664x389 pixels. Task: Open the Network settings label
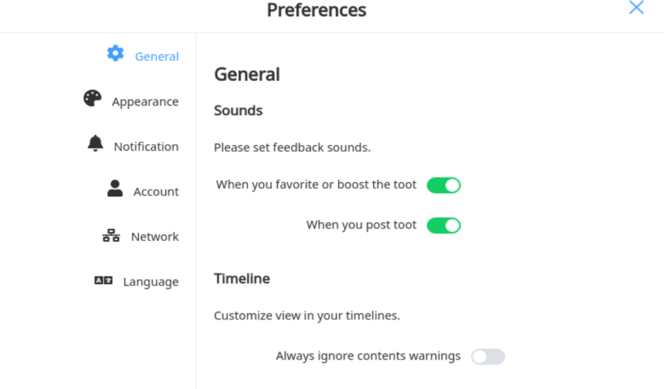coord(155,237)
